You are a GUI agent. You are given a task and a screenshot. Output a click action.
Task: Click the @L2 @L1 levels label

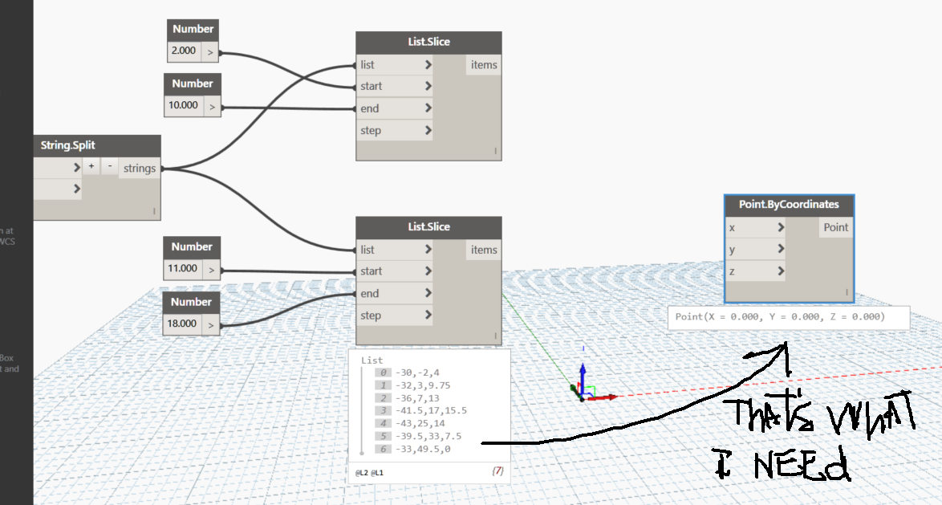(x=369, y=473)
